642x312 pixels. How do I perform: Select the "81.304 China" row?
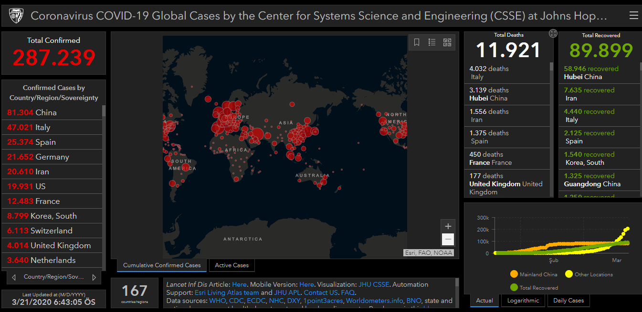52,113
